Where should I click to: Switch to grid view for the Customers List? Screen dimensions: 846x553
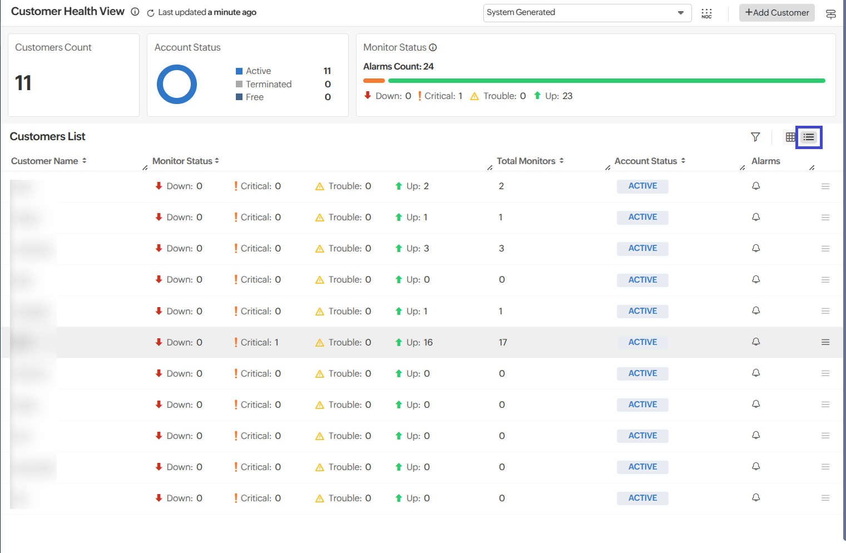pos(790,137)
